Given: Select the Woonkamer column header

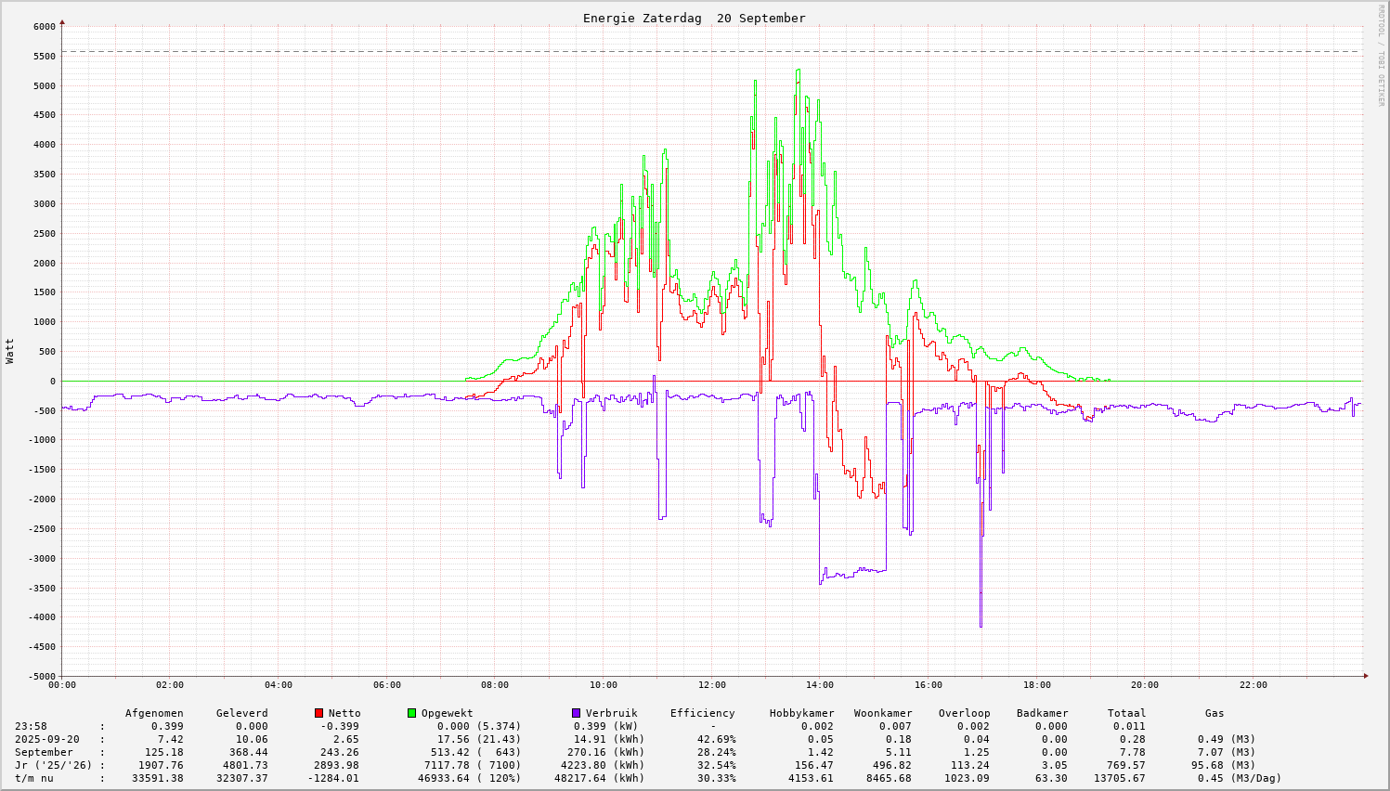Looking at the screenshot, I should pyautogui.click(x=882, y=713).
